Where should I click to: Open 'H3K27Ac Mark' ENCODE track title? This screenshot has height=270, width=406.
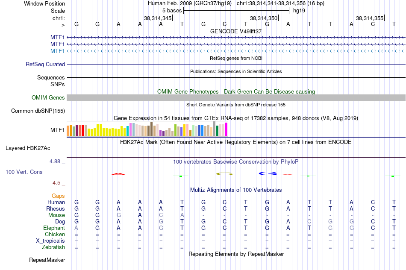pos(236,142)
